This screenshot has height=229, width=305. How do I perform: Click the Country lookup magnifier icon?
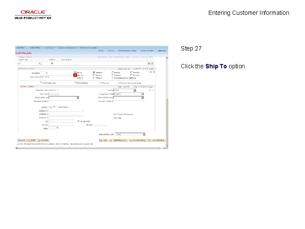pyautogui.click(x=55, y=107)
